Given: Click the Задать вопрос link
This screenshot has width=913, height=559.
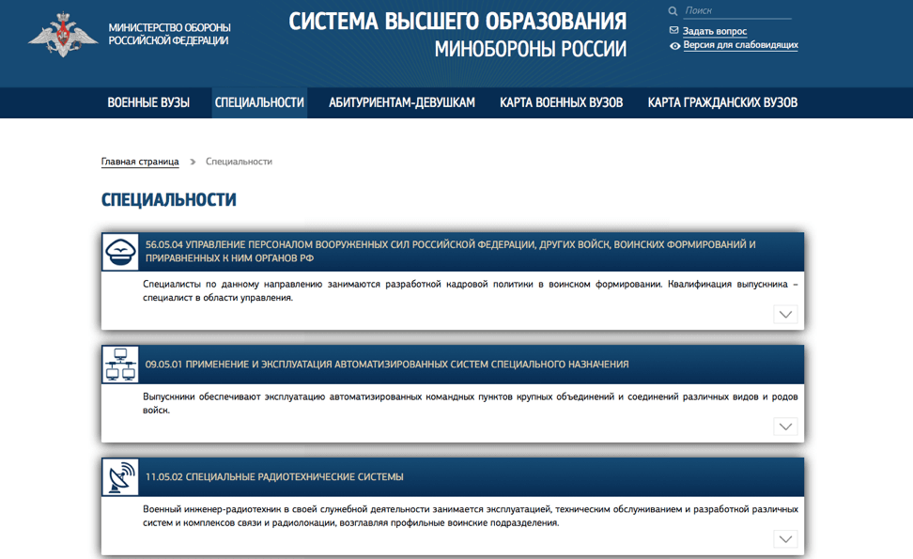Looking at the screenshot, I should point(715,31).
